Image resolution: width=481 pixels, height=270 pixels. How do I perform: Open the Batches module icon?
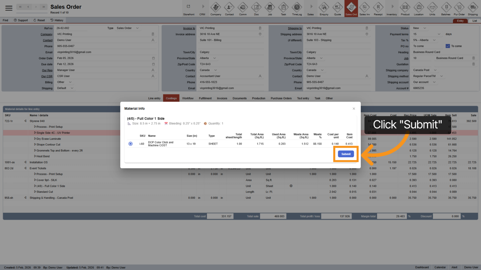pos(446,9)
